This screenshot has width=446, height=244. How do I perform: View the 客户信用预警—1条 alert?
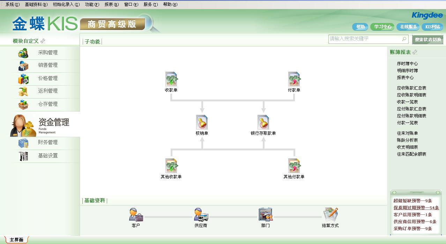tap(412, 215)
